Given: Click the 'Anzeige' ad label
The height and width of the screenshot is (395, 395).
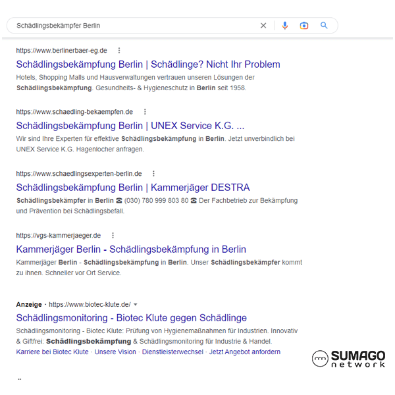Looking at the screenshot, I should [29, 305].
